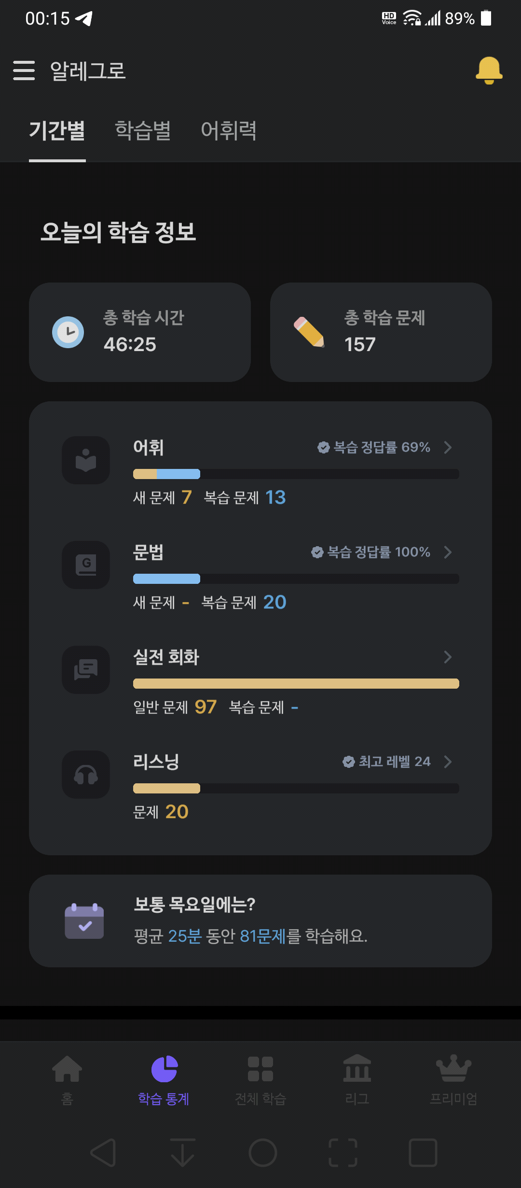Tap the 실전 회화 progress bar
The width and height of the screenshot is (521, 1188).
tap(296, 683)
